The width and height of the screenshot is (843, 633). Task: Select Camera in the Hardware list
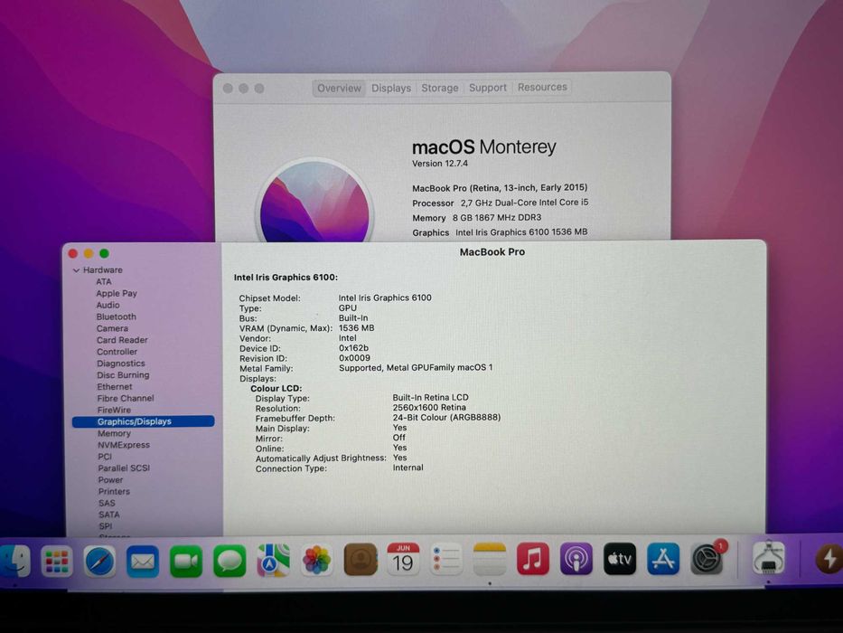[x=112, y=328]
